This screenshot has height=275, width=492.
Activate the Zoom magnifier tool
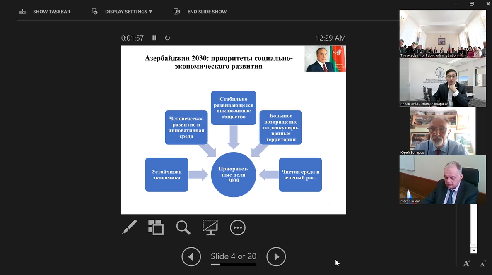coord(183,227)
